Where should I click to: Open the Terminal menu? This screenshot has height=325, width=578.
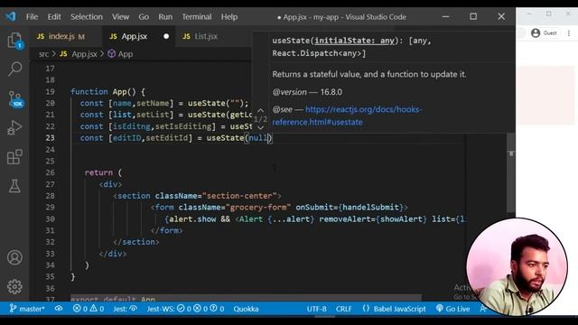[x=197, y=17]
